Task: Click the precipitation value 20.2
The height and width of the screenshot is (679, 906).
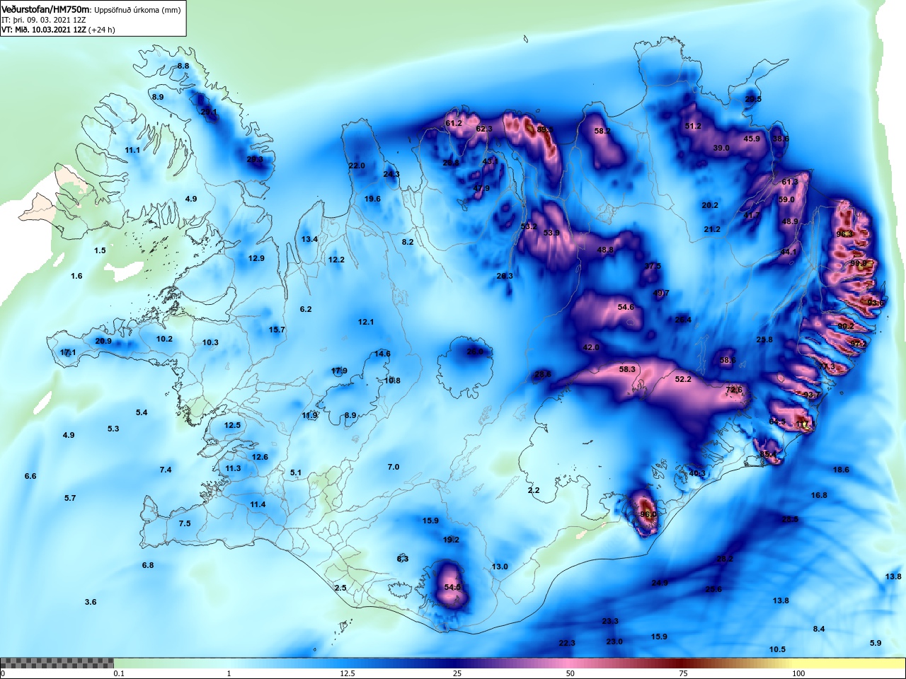Action: 710,205
